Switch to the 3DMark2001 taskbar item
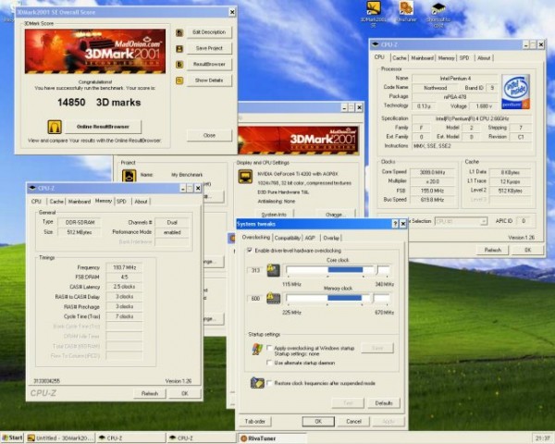 [x=60, y=438]
